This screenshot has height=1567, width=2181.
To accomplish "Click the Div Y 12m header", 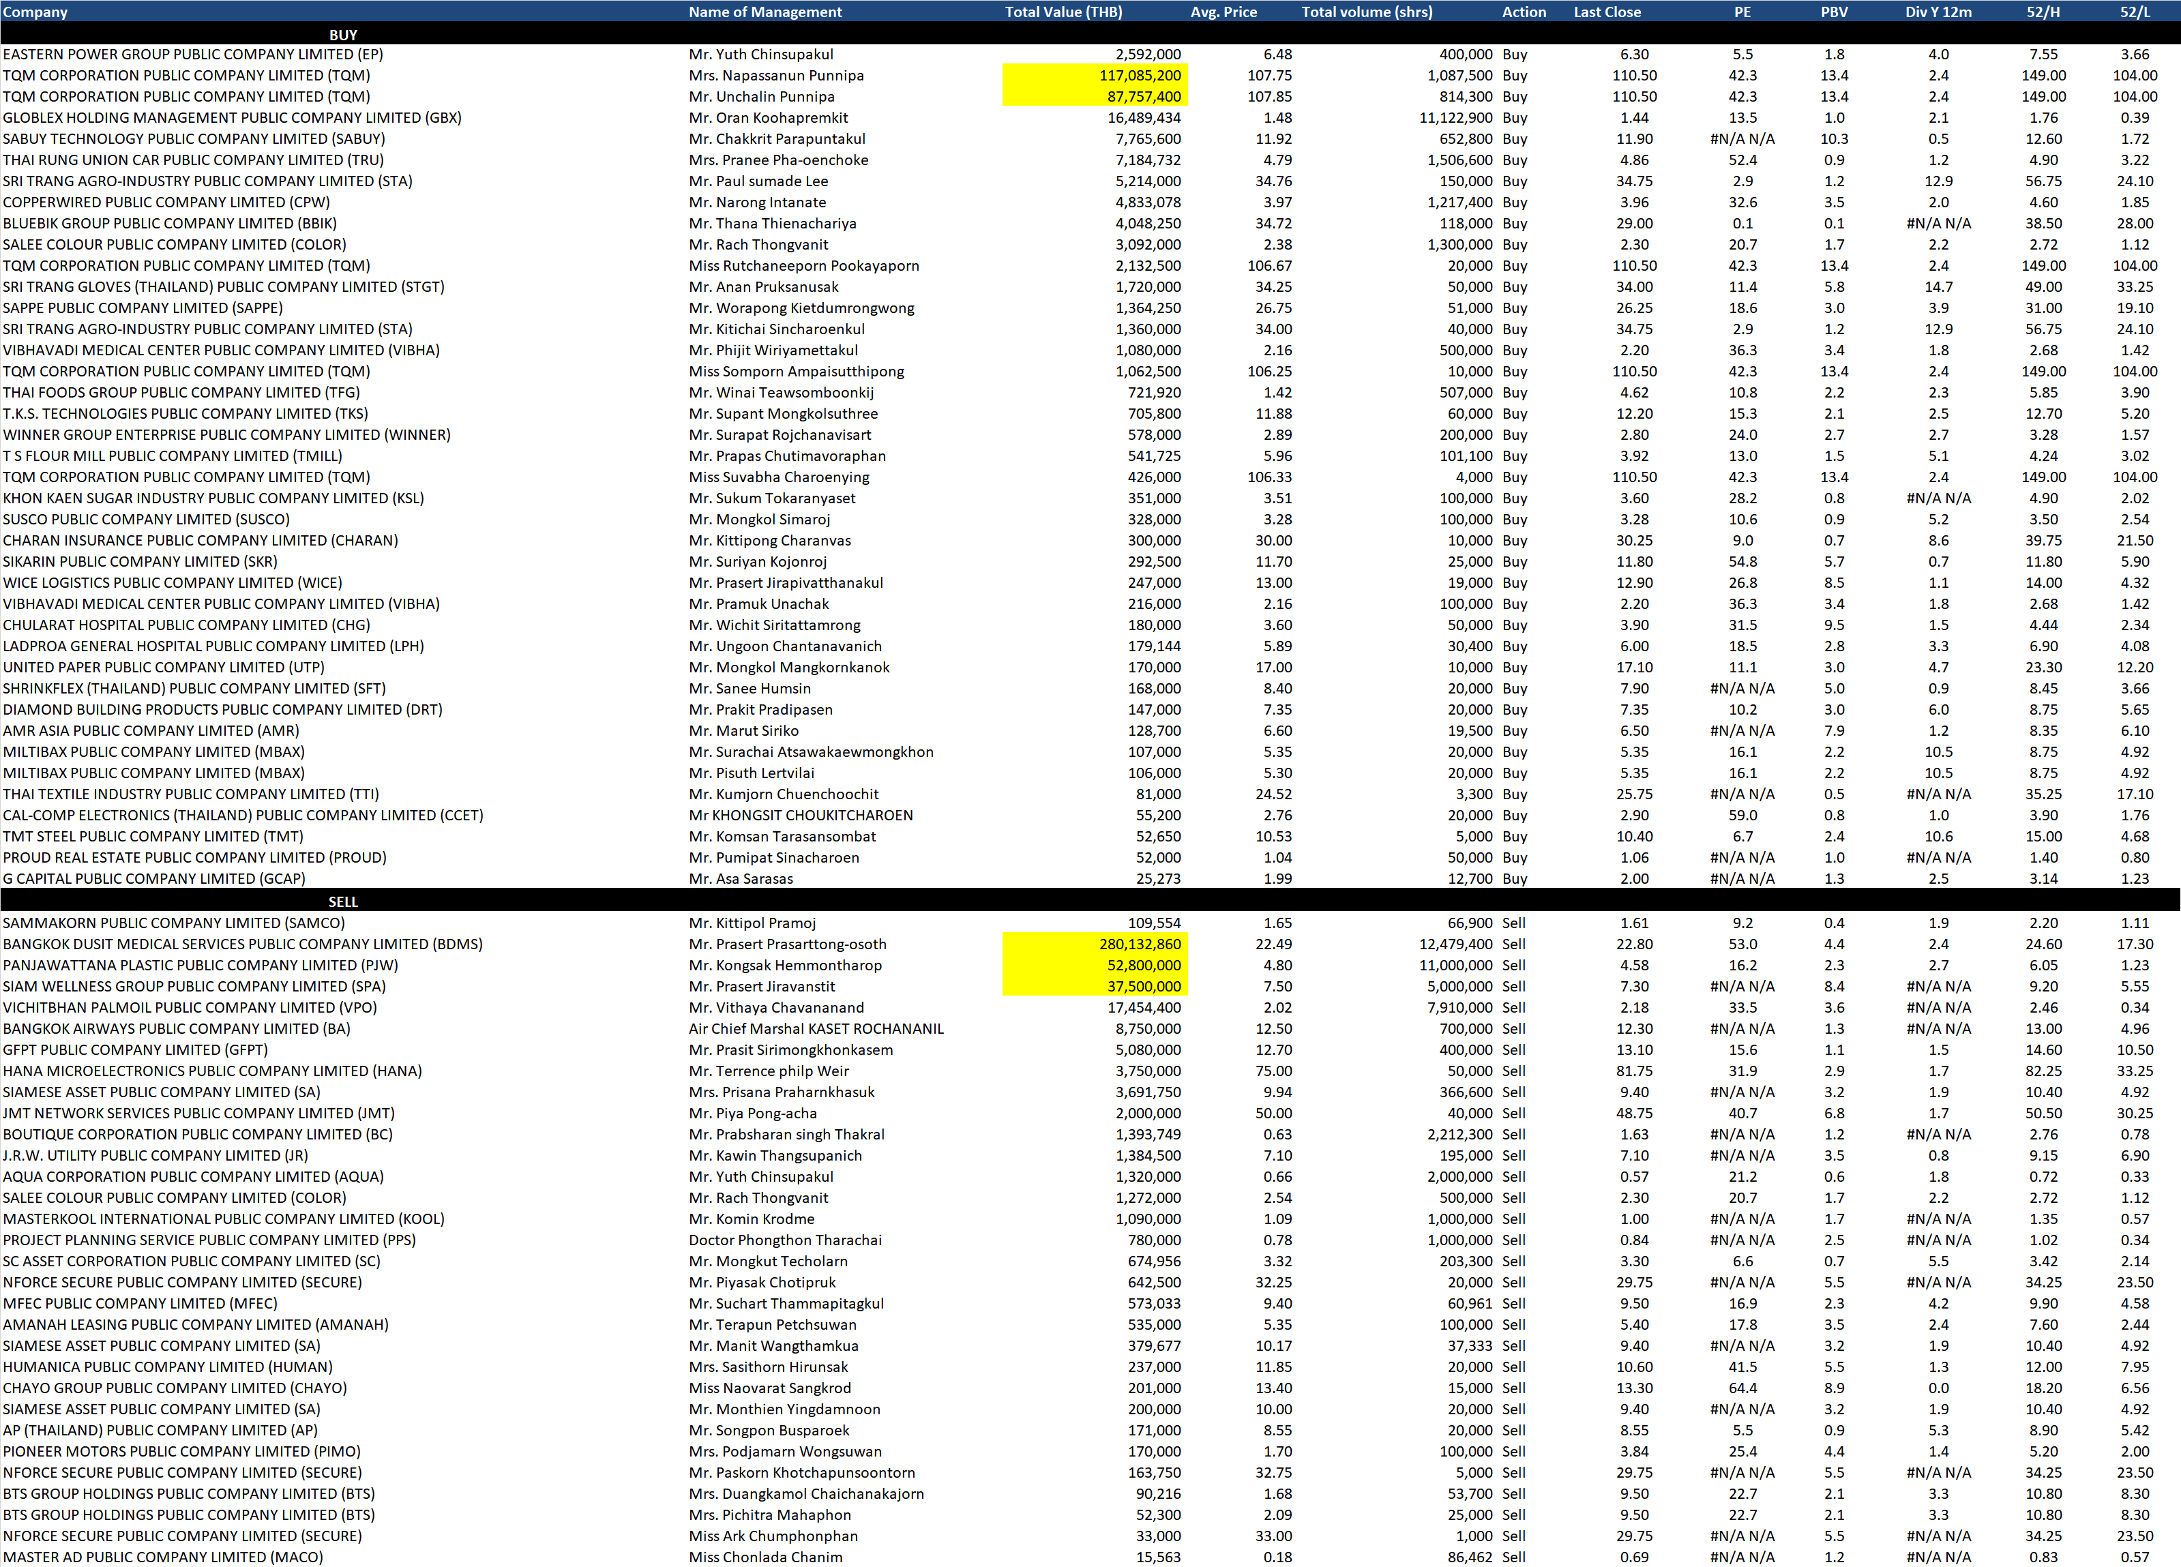I will point(1938,12).
